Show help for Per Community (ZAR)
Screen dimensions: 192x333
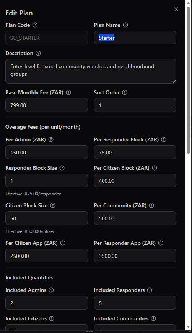pos(151,205)
